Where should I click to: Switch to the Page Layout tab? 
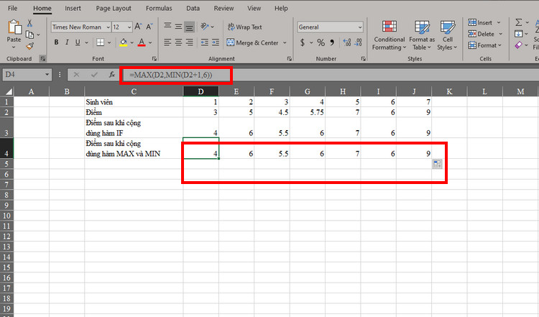coord(114,8)
